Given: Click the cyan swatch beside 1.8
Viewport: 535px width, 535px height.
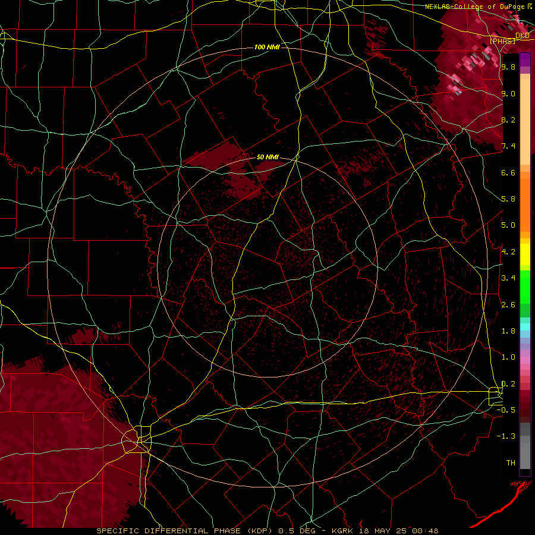Looking at the screenshot, I should tap(525, 326).
